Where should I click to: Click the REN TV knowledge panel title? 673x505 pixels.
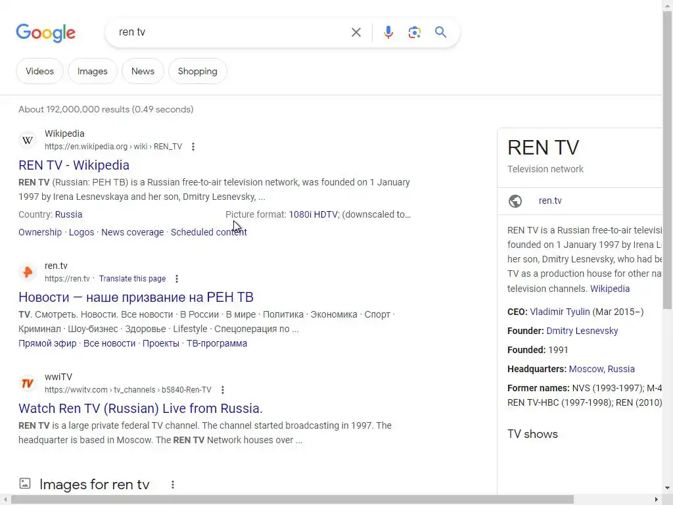click(x=544, y=148)
